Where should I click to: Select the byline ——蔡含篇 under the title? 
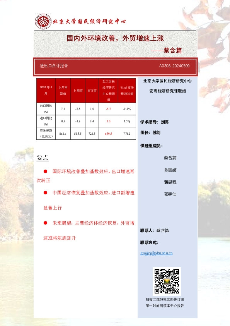(166, 50)
